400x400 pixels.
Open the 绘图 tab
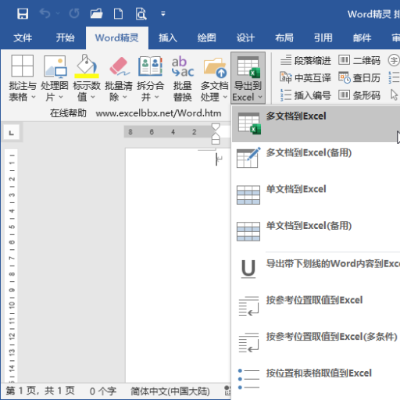pos(206,38)
